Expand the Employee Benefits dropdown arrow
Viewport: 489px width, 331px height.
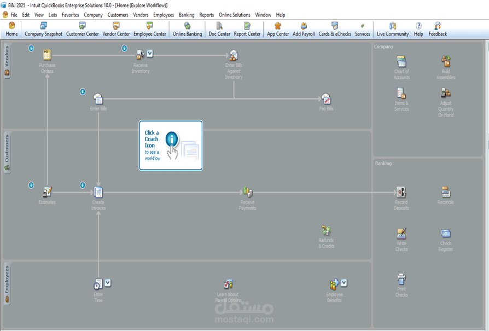[x=344, y=283]
